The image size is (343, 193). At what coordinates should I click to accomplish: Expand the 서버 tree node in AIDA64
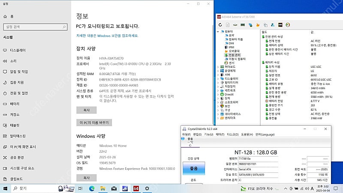pos(218,75)
